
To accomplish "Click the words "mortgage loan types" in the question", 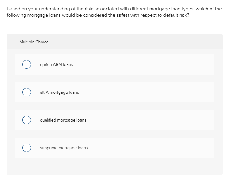I will pyautogui.click(x=169, y=9).
